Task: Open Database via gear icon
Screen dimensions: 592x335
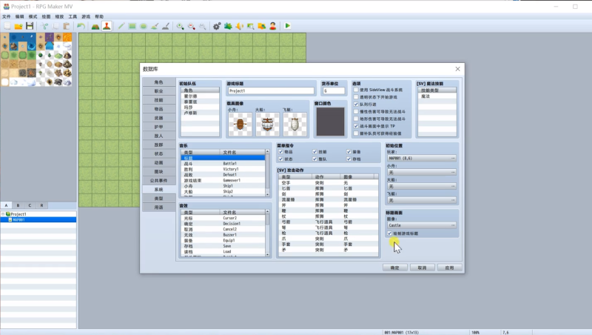Action: click(217, 26)
